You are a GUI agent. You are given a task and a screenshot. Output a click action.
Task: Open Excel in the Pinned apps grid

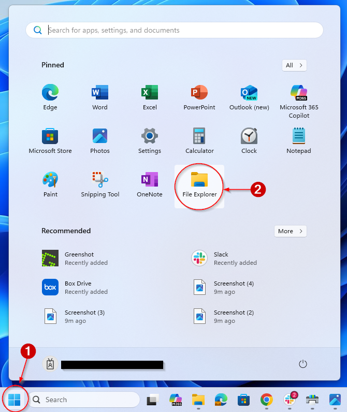pos(150,97)
